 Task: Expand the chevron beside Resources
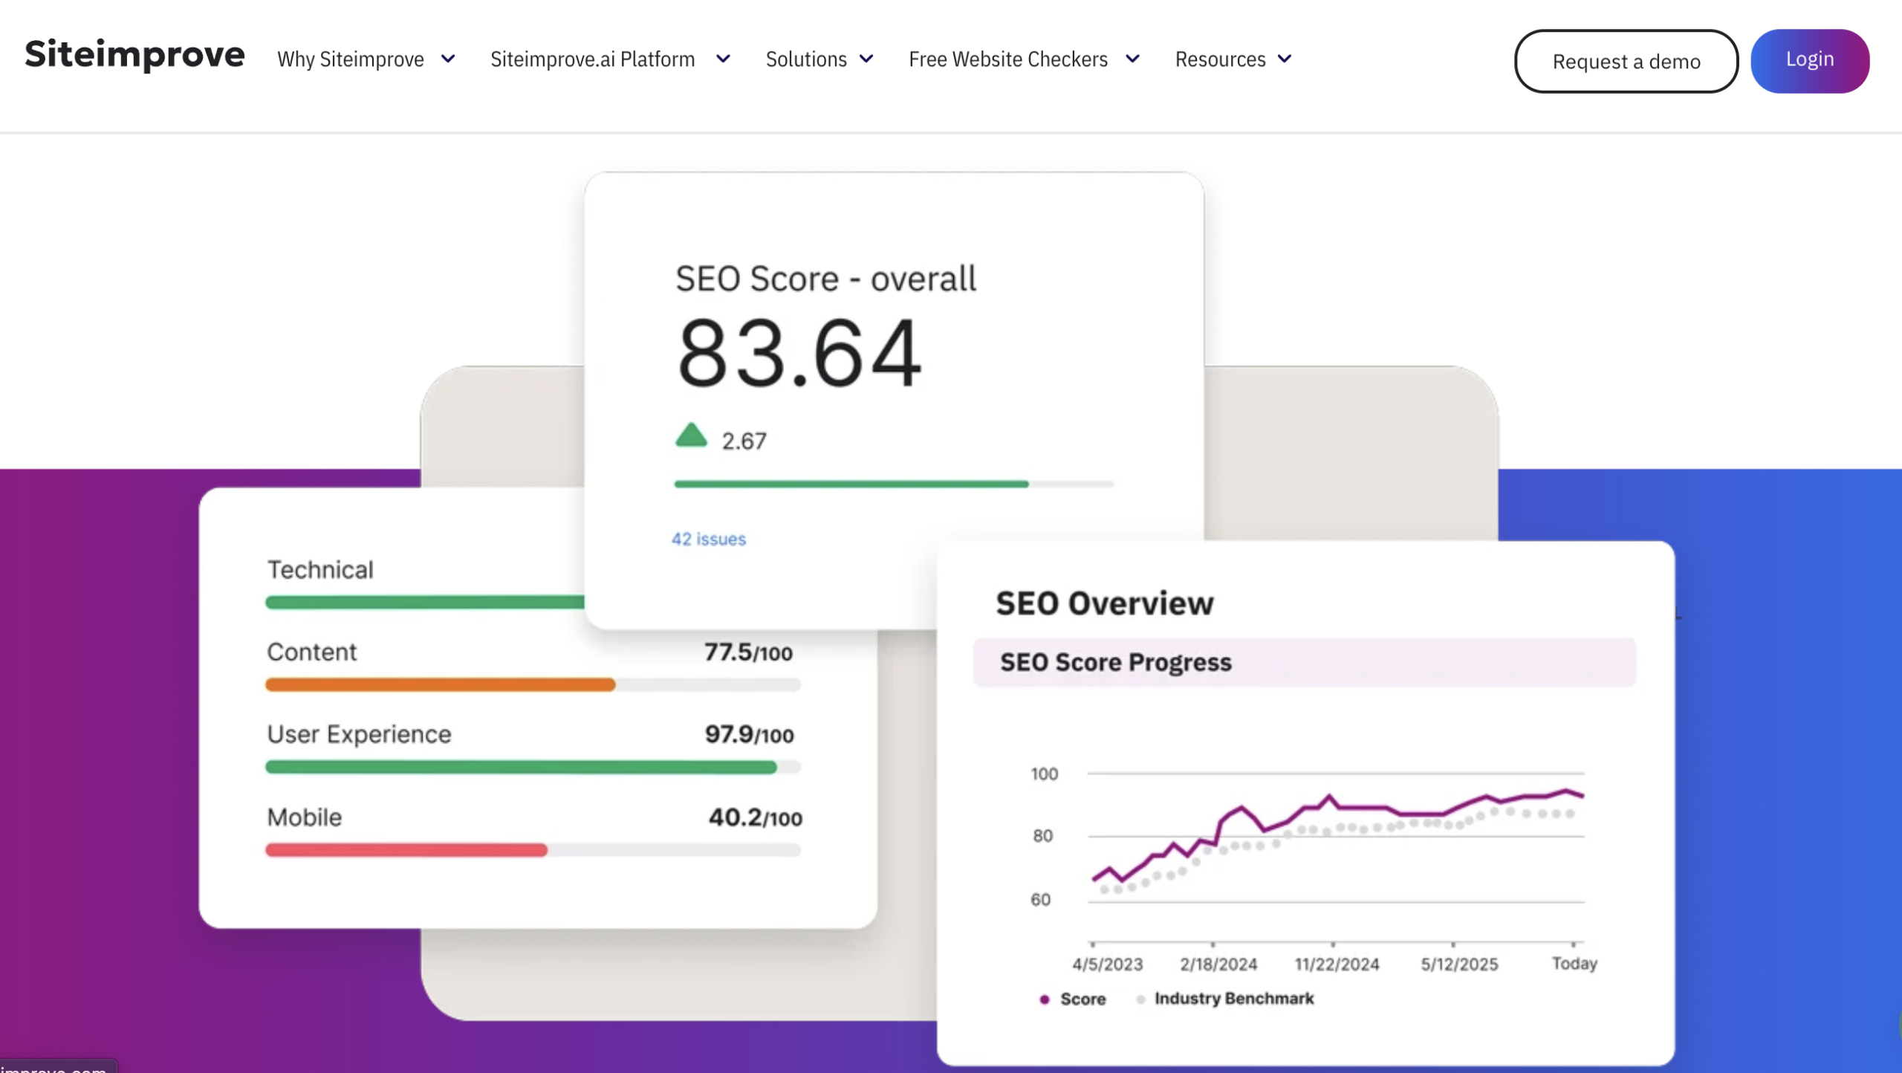(x=1285, y=59)
